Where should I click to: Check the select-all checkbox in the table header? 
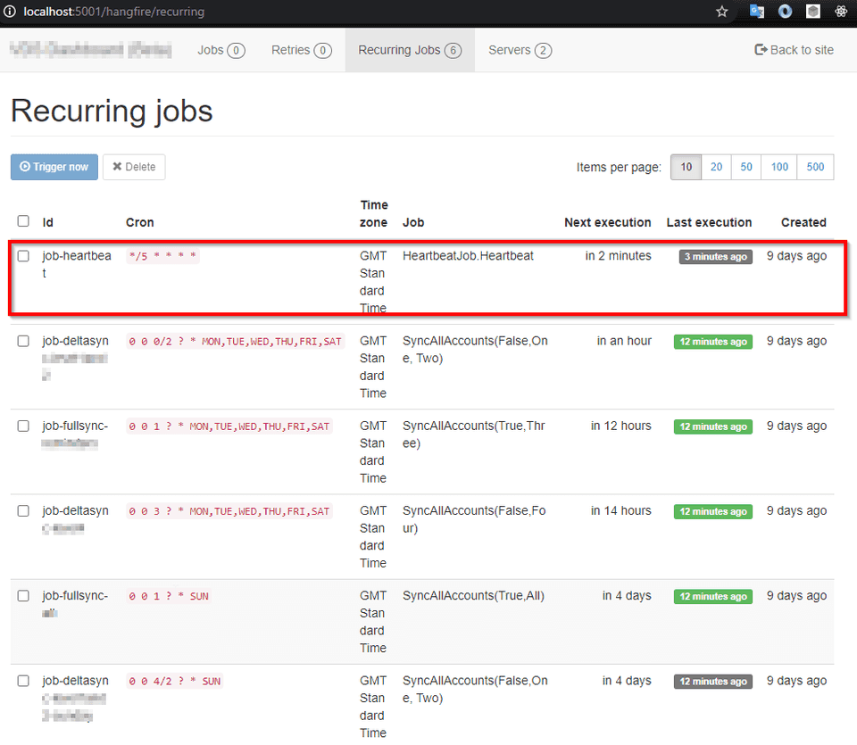[23, 221]
